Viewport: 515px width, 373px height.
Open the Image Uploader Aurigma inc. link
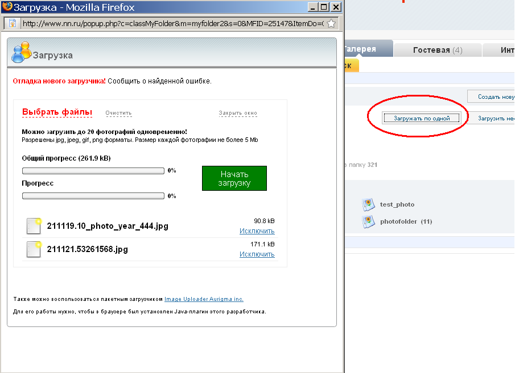(204, 299)
